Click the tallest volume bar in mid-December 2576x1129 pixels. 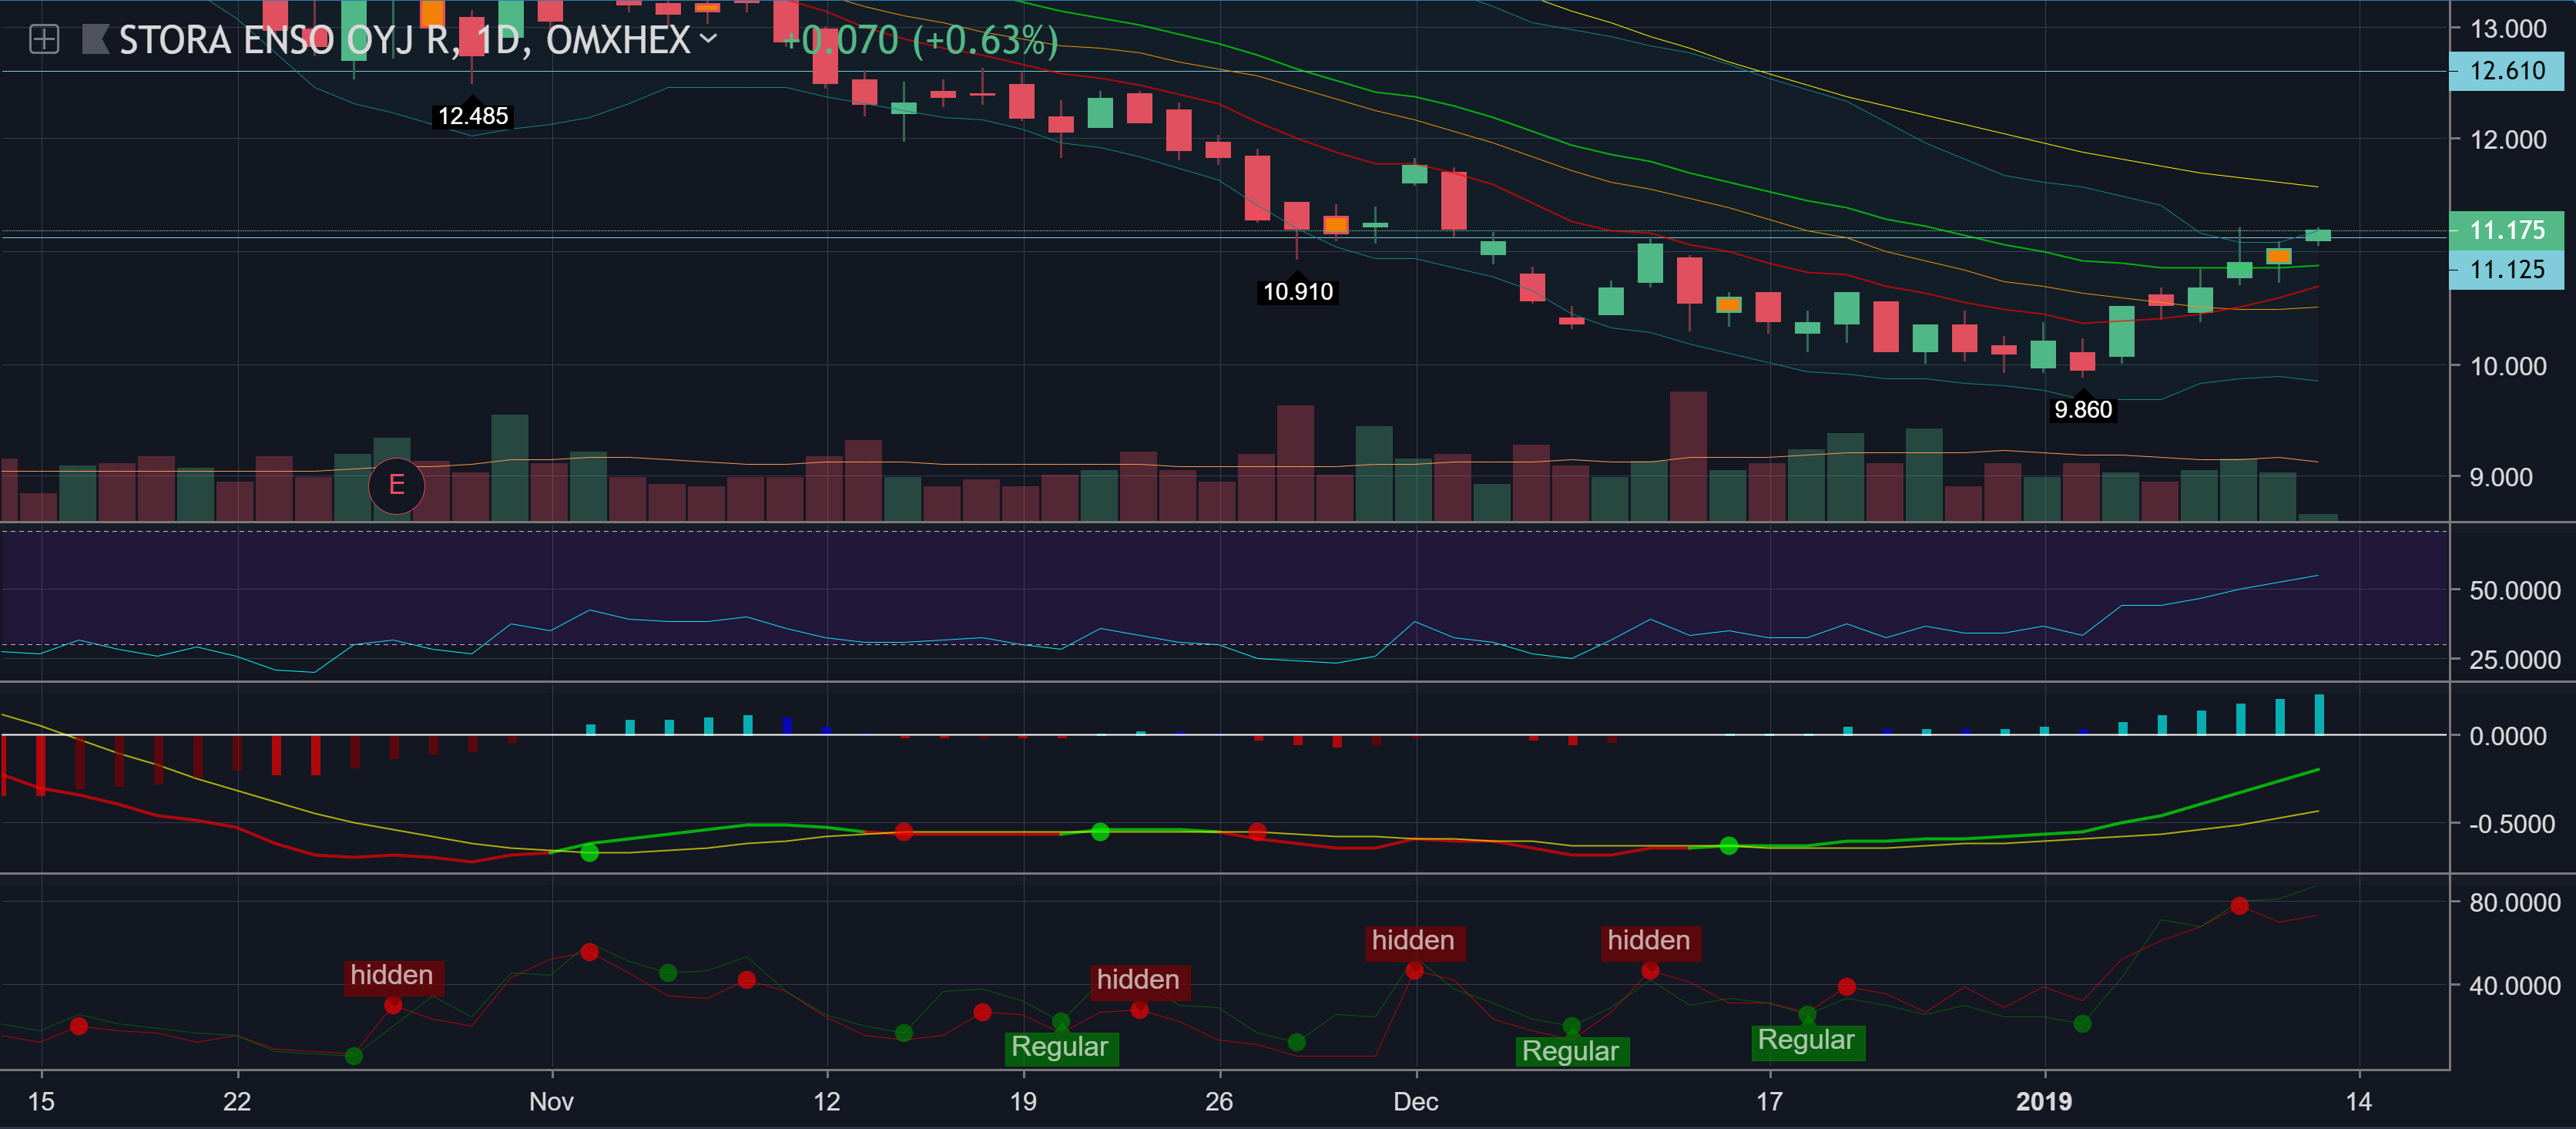1688,455
